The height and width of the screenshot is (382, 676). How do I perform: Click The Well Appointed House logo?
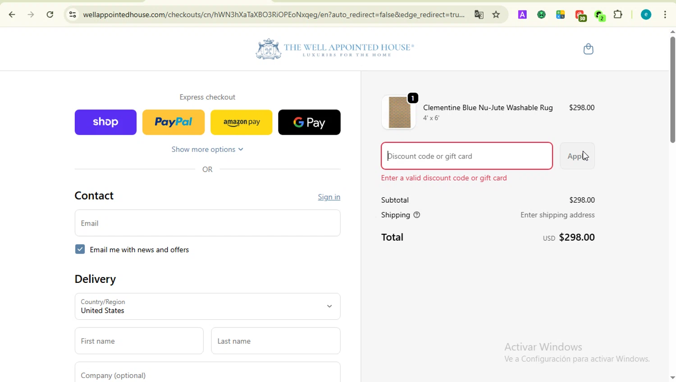(x=335, y=49)
